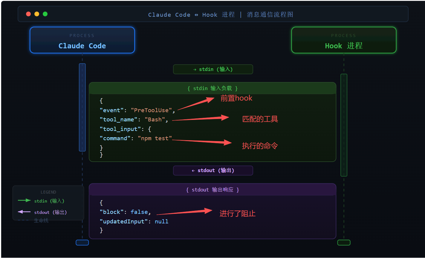
Task: Select the title text ending in 消息通信流程图
Action: click(x=221, y=15)
